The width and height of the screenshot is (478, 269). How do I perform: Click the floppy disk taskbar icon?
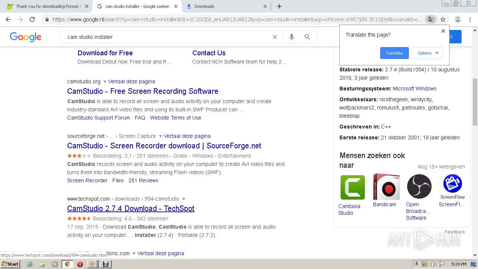click(105, 264)
